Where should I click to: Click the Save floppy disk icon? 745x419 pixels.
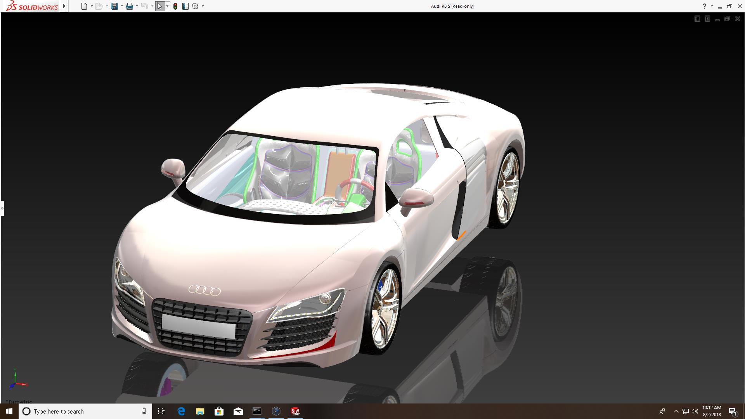[x=114, y=6]
